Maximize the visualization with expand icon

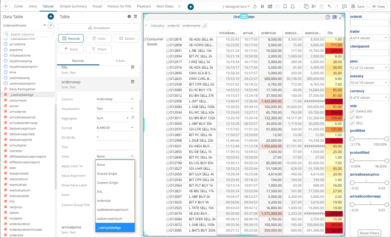(341, 17)
